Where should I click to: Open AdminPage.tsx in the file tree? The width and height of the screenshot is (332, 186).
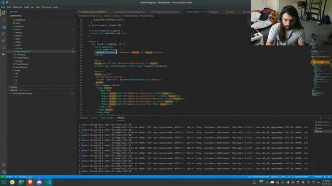pos(23,52)
